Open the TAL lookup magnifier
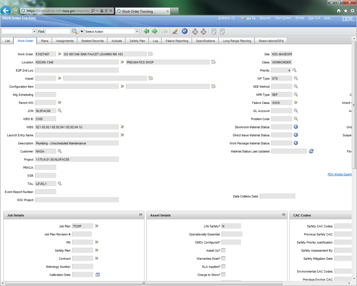357x286 pixels. tap(60, 184)
